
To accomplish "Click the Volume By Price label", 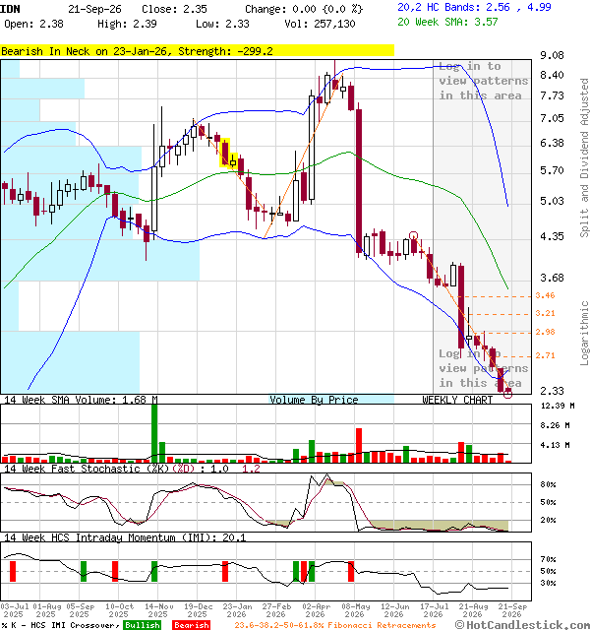I will 314,400.
